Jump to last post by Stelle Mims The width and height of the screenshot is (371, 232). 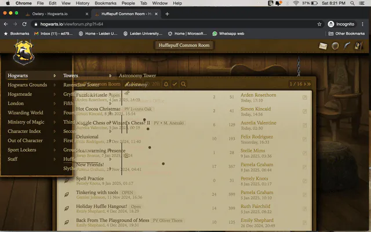tap(305, 153)
